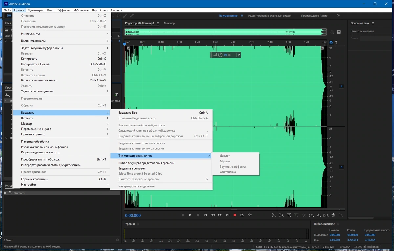Show more workspaces with double chevron
The height and width of the screenshot is (251, 394).
tap(338, 15)
